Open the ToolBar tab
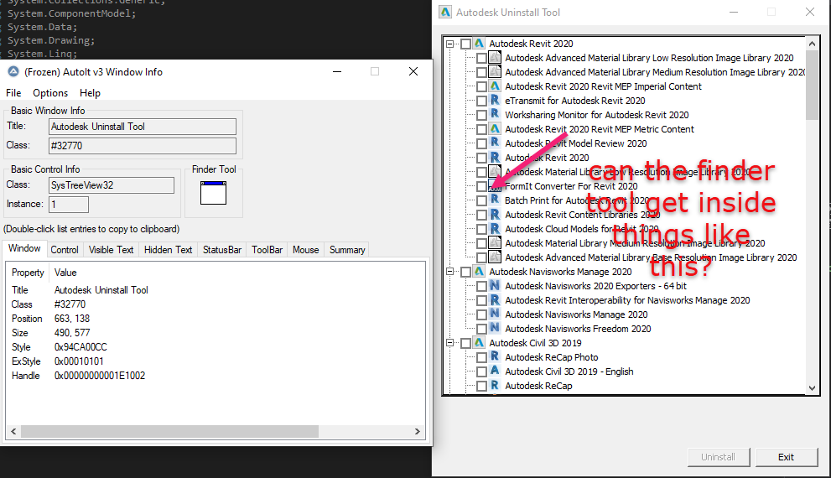The width and height of the screenshot is (831, 478). click(x=267, y=250)
